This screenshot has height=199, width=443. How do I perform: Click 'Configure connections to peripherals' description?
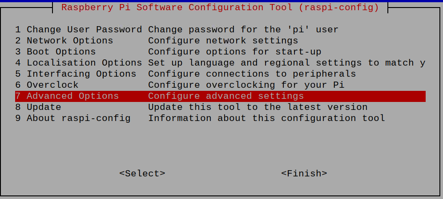252,74
